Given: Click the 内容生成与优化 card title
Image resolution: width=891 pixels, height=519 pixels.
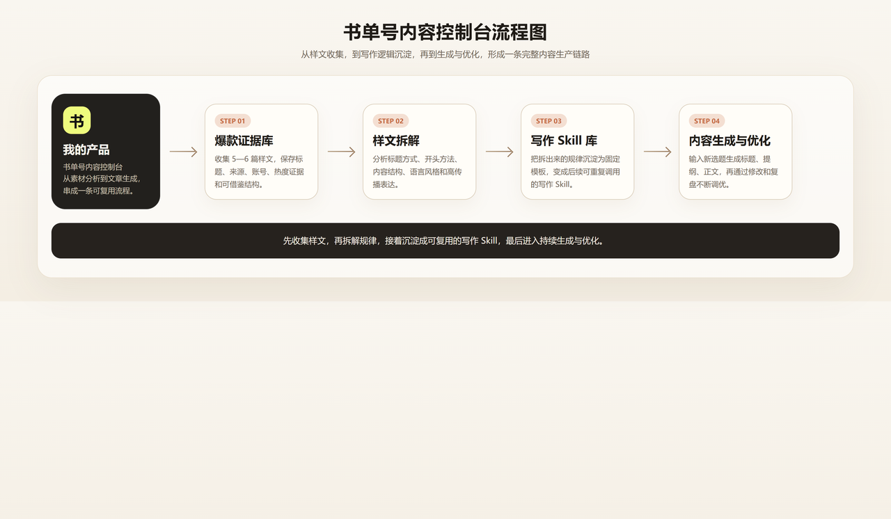Looking at the screenshot, I should tap(730, 141).
